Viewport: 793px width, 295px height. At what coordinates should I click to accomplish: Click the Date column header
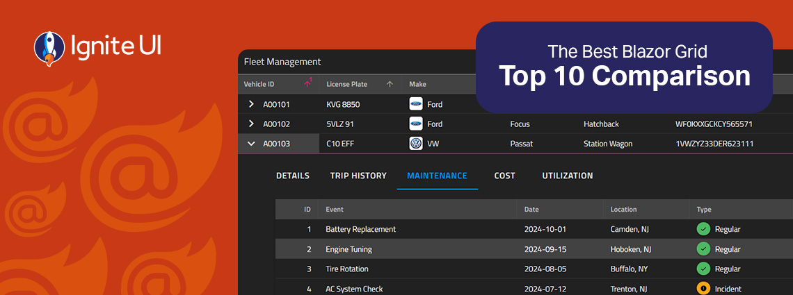tap(560, 209)
